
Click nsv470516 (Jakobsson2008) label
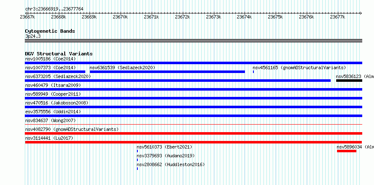coord(57,103)
